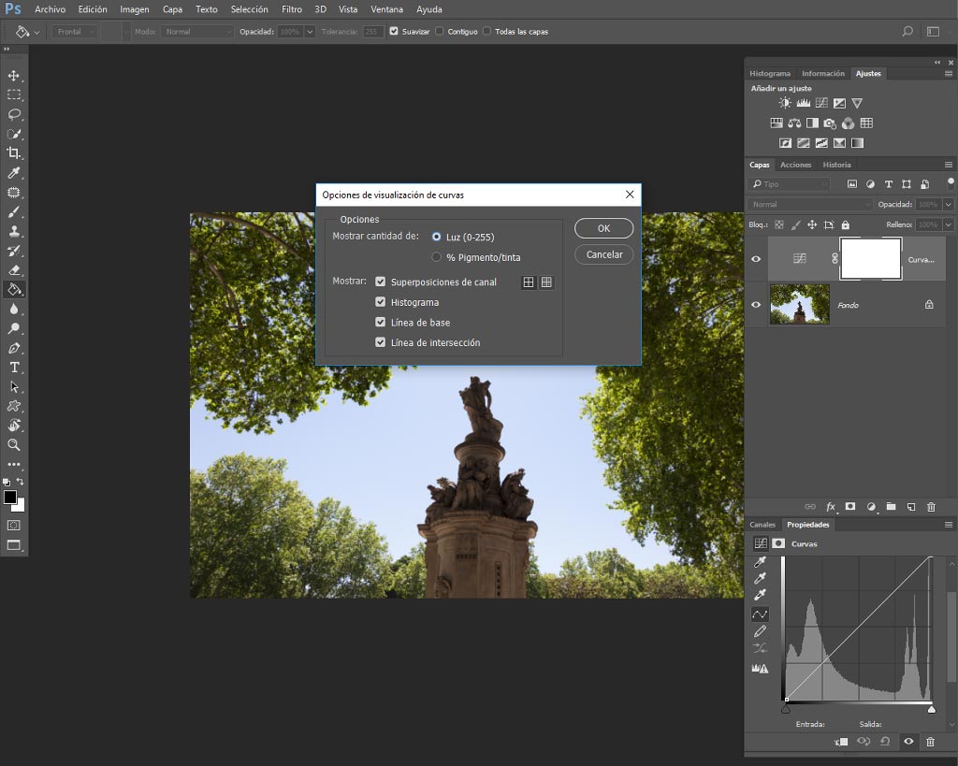Click the Tolerancia input field

pos(372,31)
